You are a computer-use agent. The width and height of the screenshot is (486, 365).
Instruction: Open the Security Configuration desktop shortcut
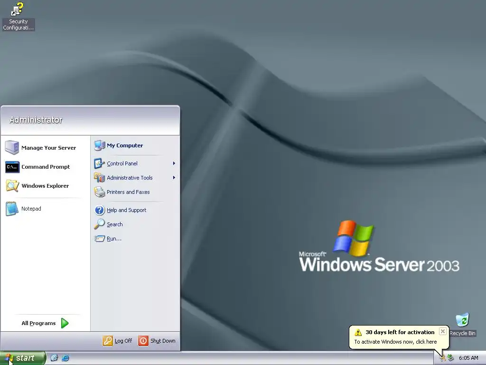[18, 16]
